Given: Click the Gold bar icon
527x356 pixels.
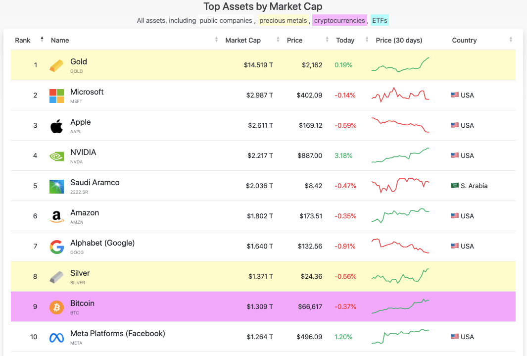Looking at the screenshot, I should (x=56, y=65).
